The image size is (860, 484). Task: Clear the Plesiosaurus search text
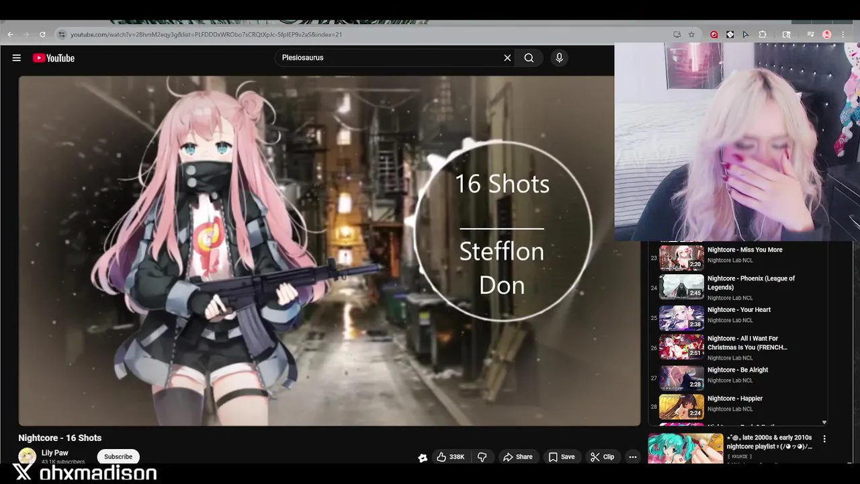point(507,58)
